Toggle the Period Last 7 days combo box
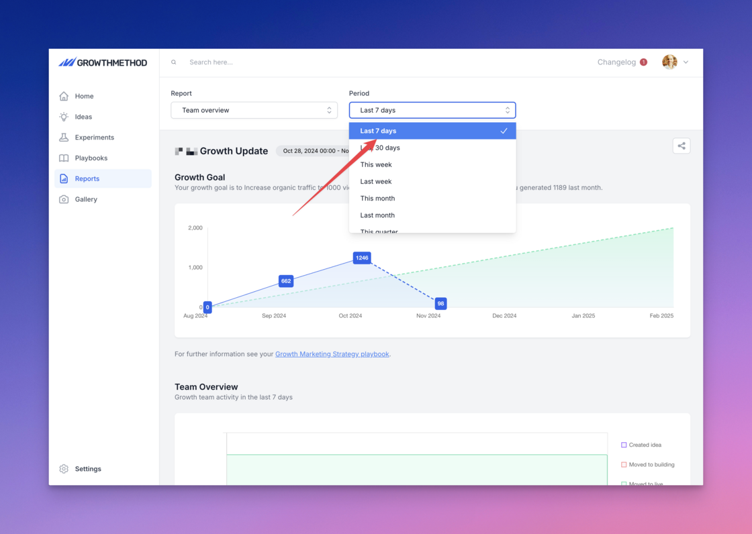 click(x=432, y=110)
